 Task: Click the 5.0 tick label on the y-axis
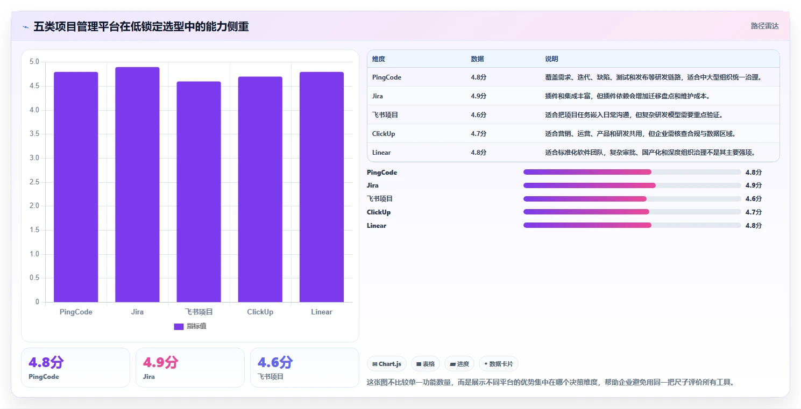point(34,62)
